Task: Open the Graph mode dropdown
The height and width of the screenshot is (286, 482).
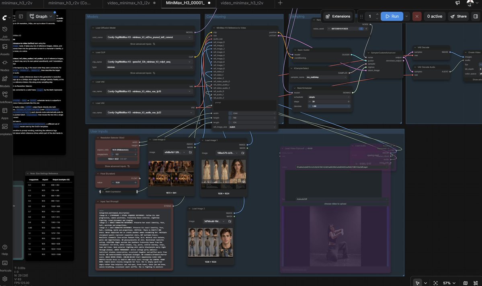Action: coord(41,16)
